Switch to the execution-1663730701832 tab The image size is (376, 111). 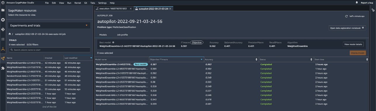114,9
